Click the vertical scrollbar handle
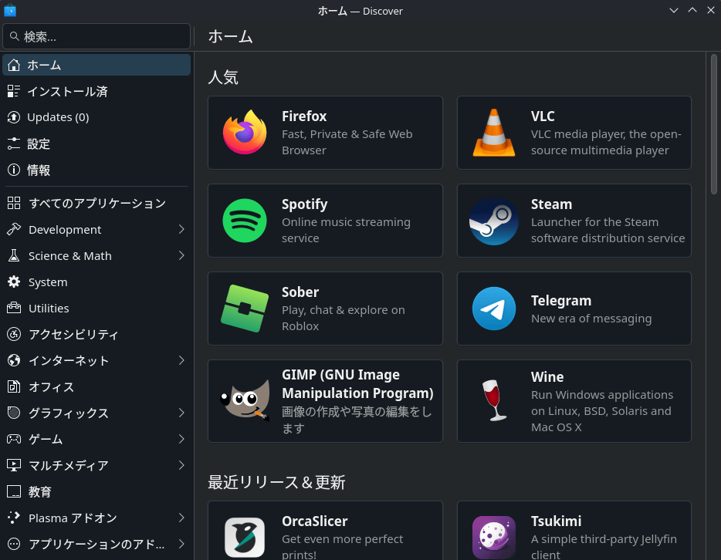 (713, 124)
